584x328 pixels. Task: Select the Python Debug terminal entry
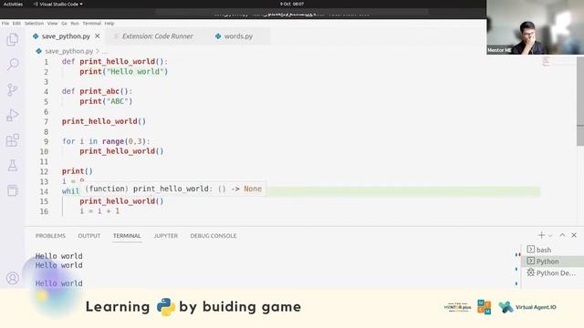coord(553,272)
